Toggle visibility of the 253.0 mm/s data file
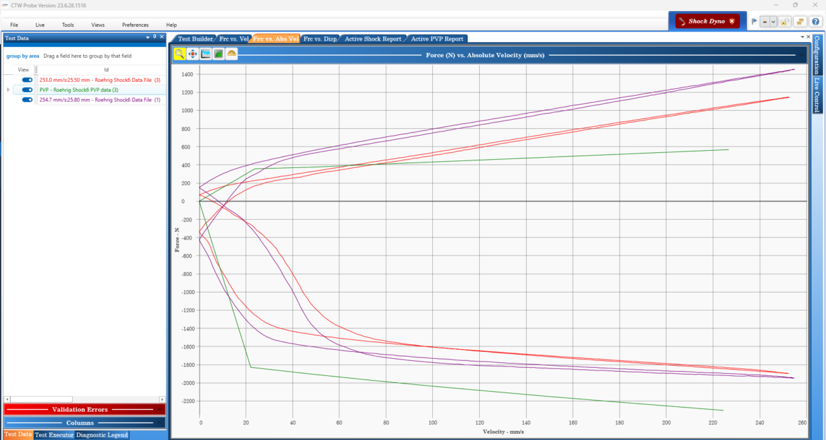The width and height of the screenshot is (826, 440). tap(28, 80)
